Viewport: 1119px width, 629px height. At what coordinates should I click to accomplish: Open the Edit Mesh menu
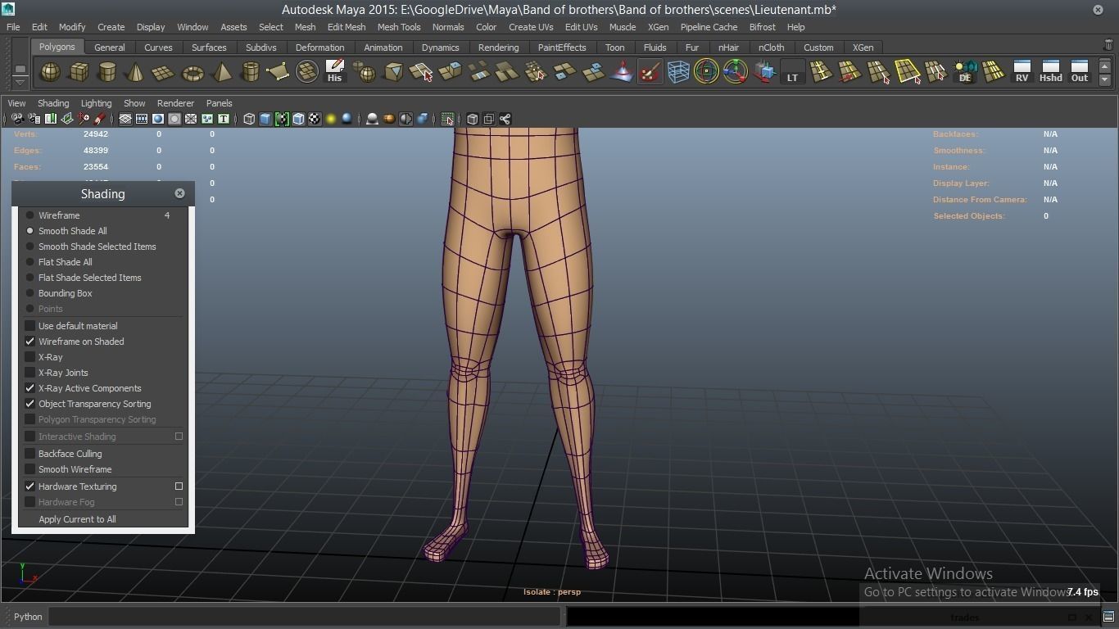347,27
